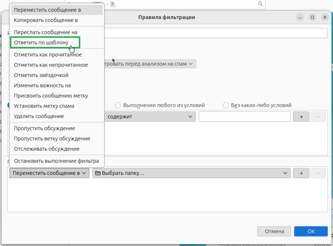Screen dimensions: 333x246
Task: Select 'Без каких-либо условий' radio option
Action: tap(226, 105)
